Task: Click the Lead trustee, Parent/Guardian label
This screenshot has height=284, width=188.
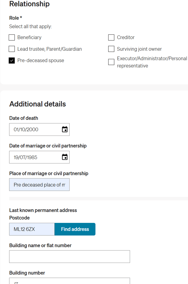Action: coord(49,49)
